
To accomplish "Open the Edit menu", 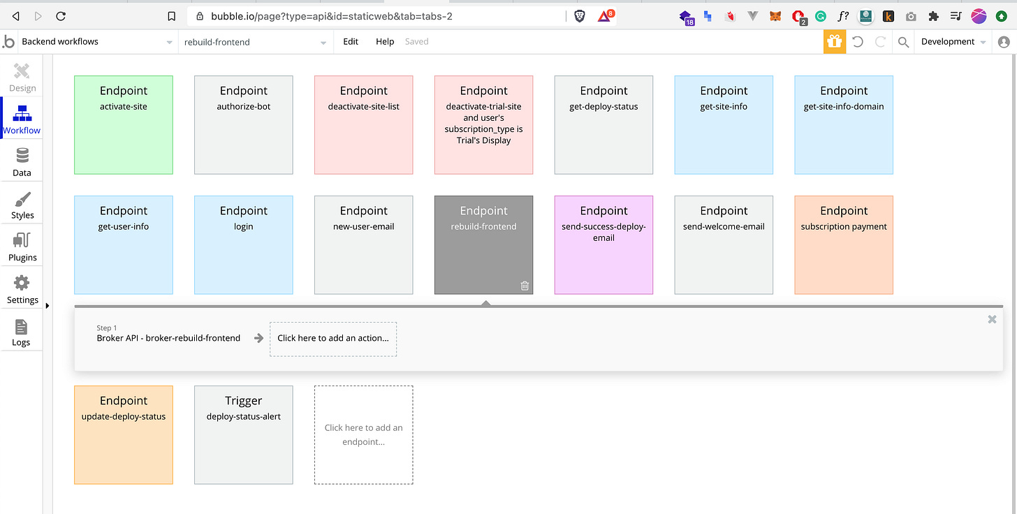I will [350, 41].
